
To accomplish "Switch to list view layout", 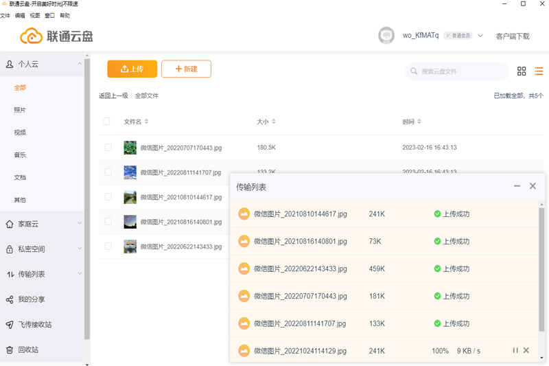I will point(539,71).
